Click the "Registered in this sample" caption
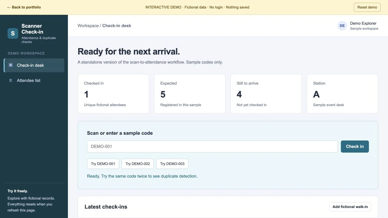388x218 pixels. [181, 105]
